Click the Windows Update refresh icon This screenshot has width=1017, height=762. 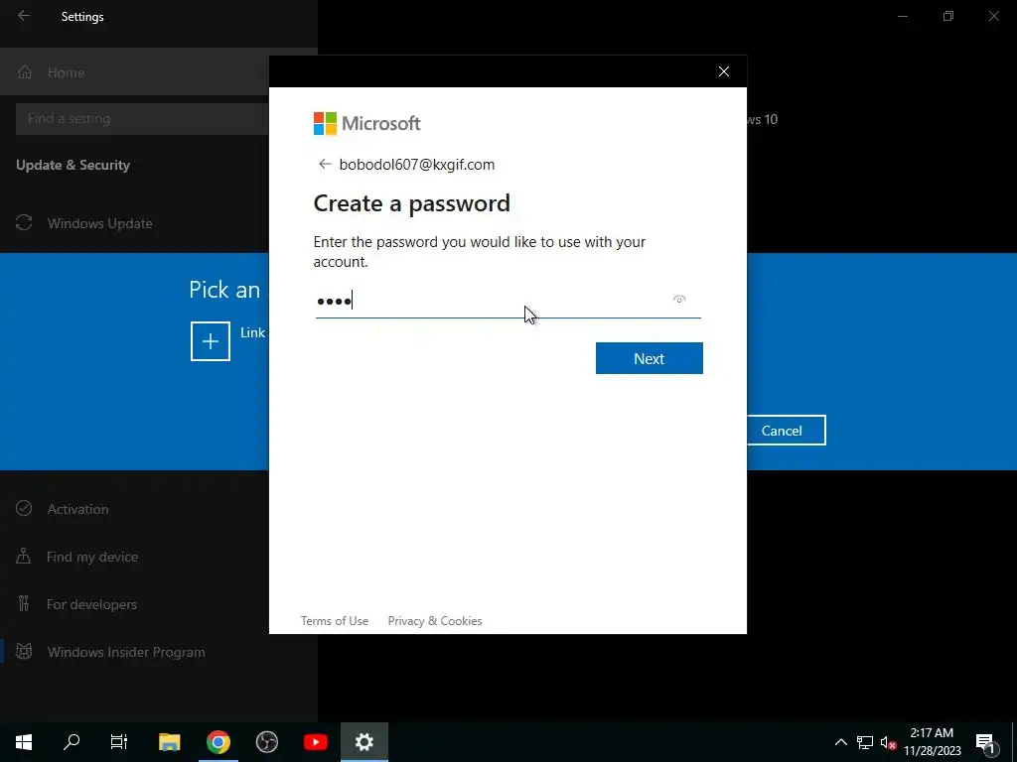24,223
